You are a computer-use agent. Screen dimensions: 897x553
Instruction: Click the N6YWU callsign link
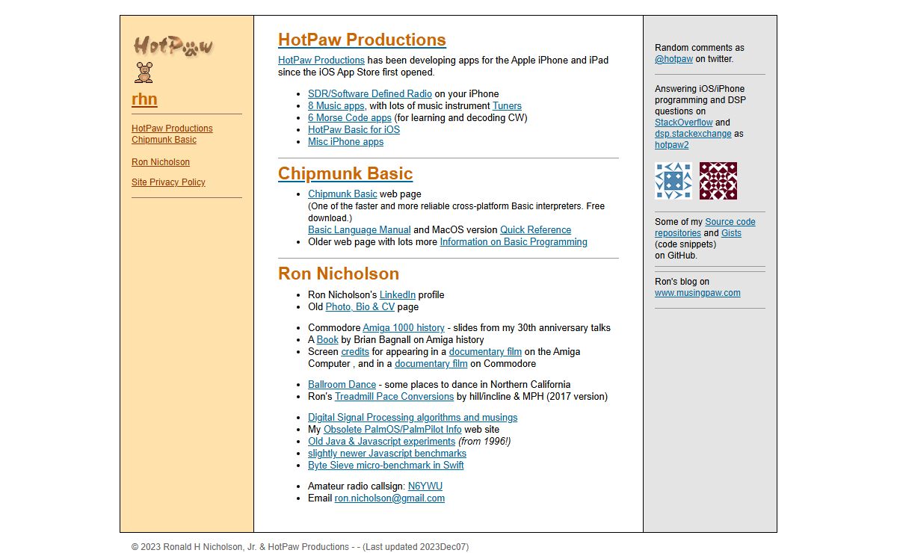[x=425, y=486]
